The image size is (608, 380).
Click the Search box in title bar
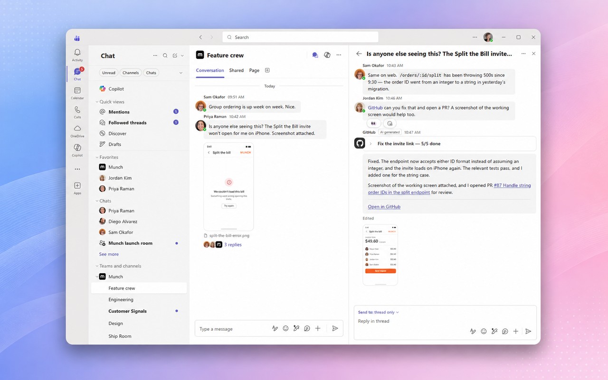coord(300,37)
